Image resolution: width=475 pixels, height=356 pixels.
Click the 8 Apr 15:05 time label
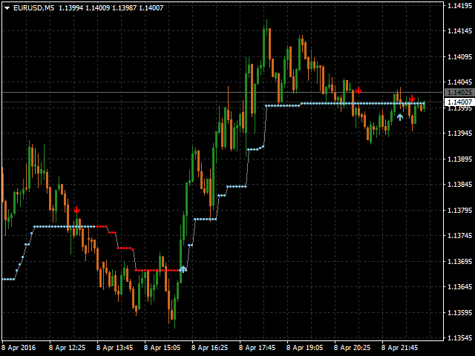coord(162,348)
